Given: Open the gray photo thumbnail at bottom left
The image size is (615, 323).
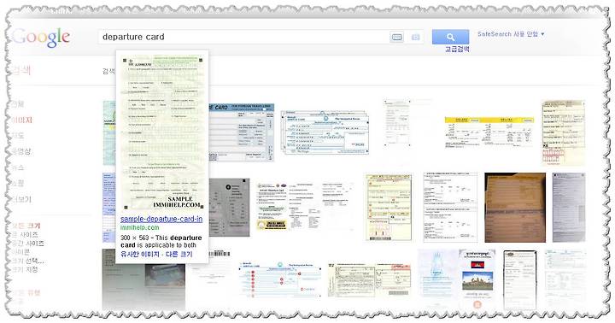Looking at the screenshot, I should (x=143, y=279).
